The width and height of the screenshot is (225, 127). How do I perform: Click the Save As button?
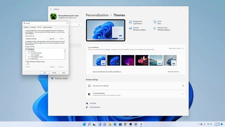[52, 39]
